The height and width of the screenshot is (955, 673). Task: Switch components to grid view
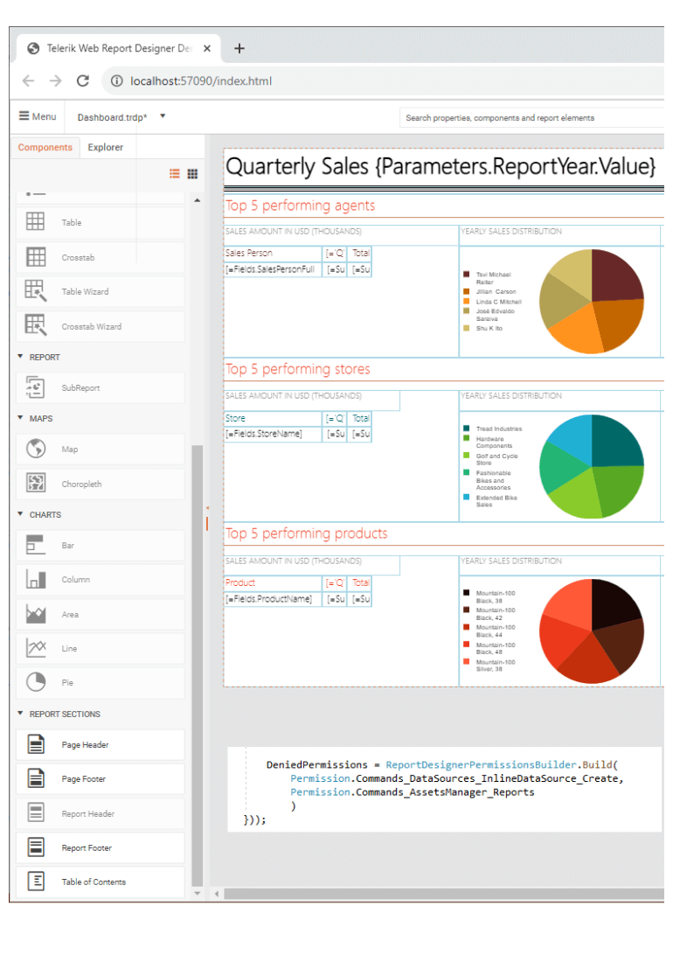point(192,173)
